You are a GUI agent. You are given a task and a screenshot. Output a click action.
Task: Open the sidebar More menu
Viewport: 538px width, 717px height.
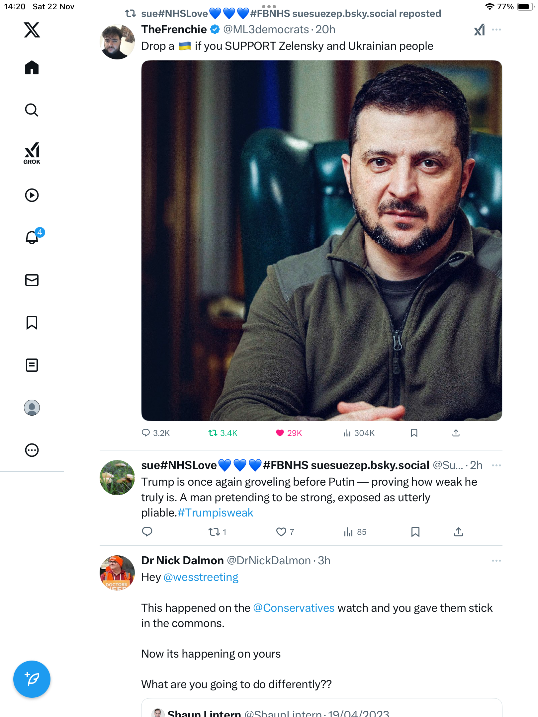click(x=32, y=450)
